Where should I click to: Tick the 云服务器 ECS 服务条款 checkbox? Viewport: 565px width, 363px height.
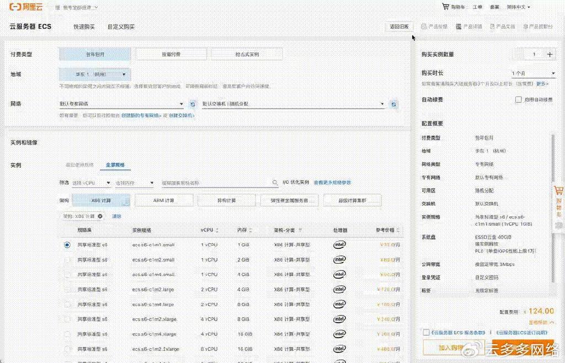(427, 332)
